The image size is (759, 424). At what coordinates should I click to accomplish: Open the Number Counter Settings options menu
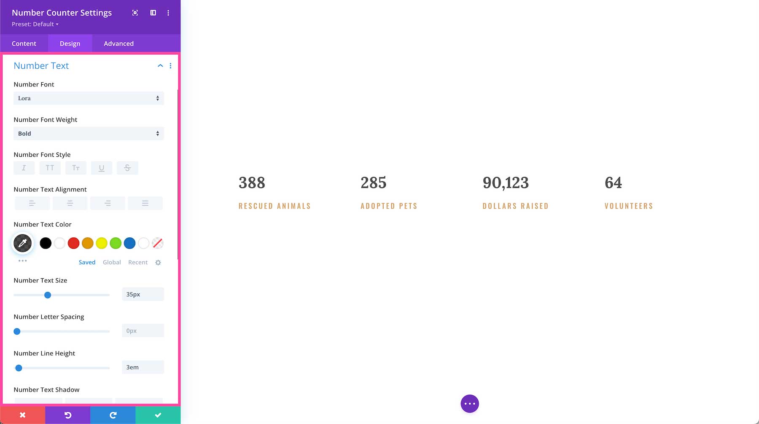pyautogui.click(x=168, y=13)
